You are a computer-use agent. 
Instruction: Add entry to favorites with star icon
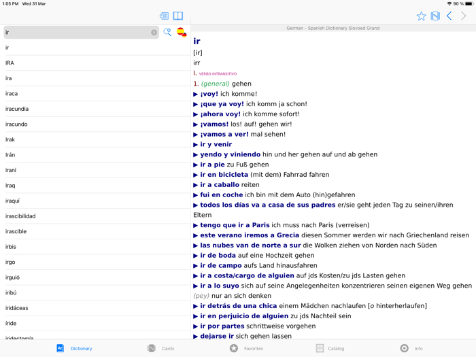coord(421,16)
